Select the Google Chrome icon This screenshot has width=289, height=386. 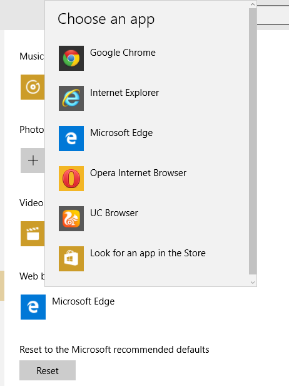71,58
